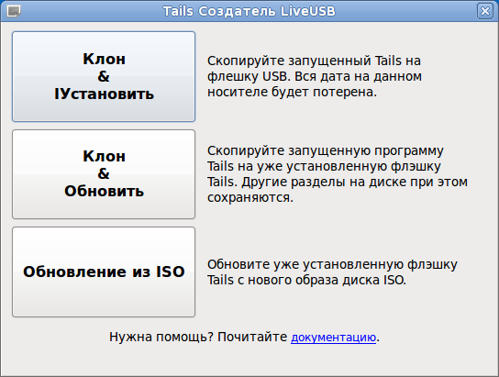Screen dimensions: 499x377
Task: Click the 'Tails Создатель LiveUSB' title bar
Action: click(249, 11)
